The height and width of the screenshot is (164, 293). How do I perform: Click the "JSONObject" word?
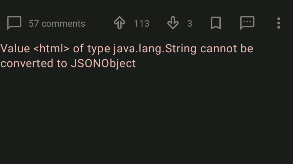pos(103,64)
